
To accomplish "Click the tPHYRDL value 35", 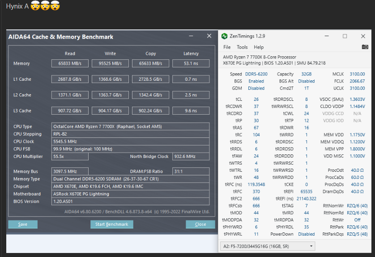I will [x=307, y=227].
